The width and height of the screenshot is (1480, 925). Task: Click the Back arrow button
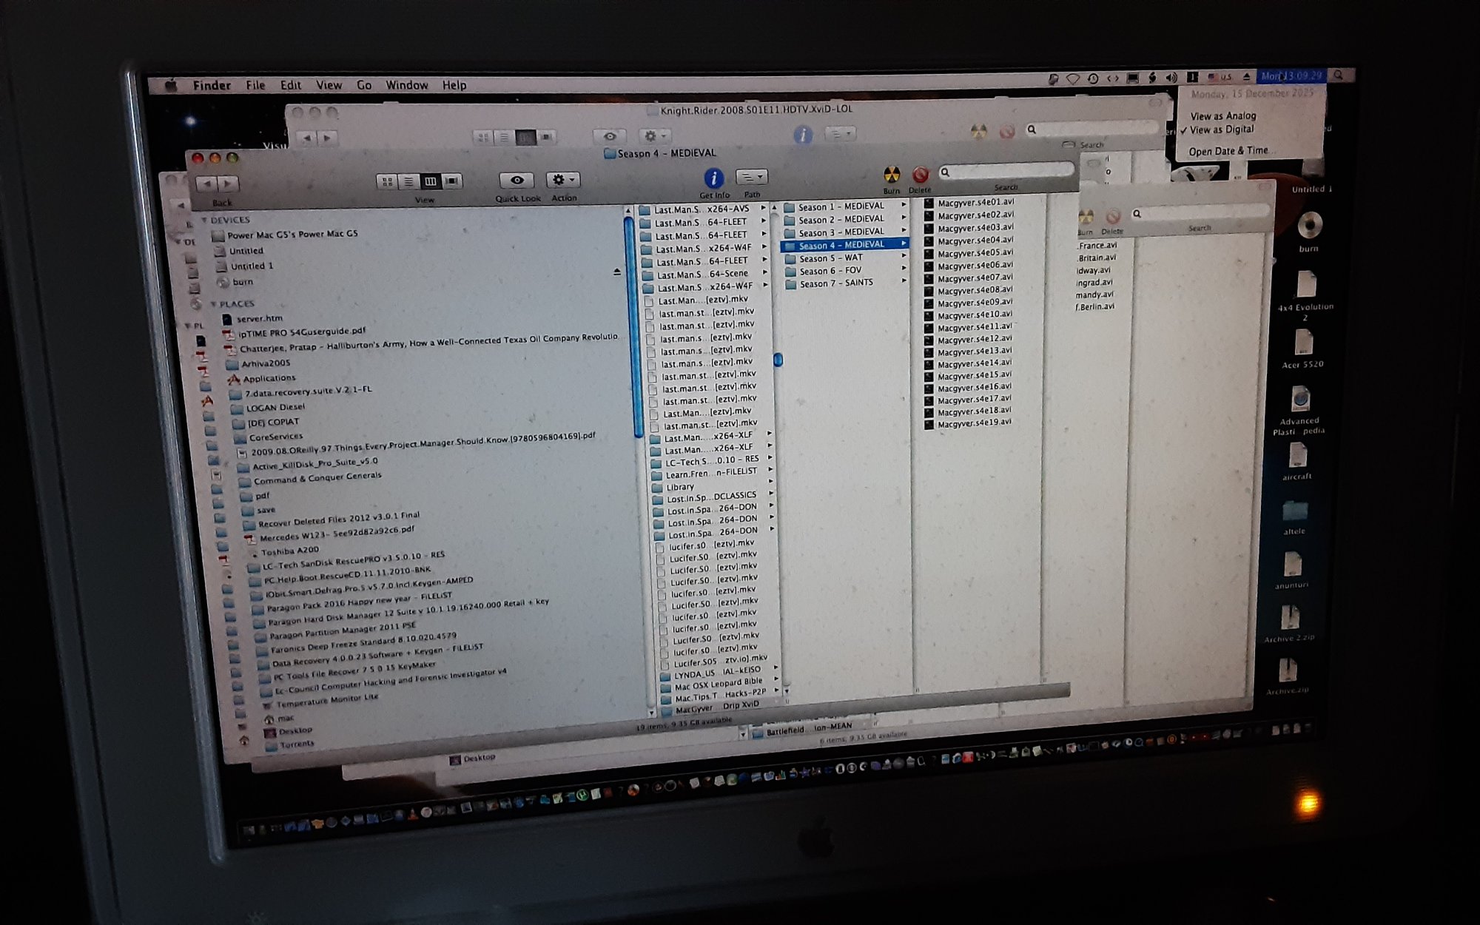click(208, 184)
